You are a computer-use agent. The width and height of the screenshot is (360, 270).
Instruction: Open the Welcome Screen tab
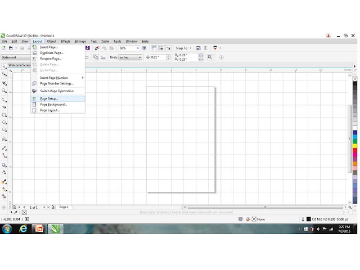[19, 65]
